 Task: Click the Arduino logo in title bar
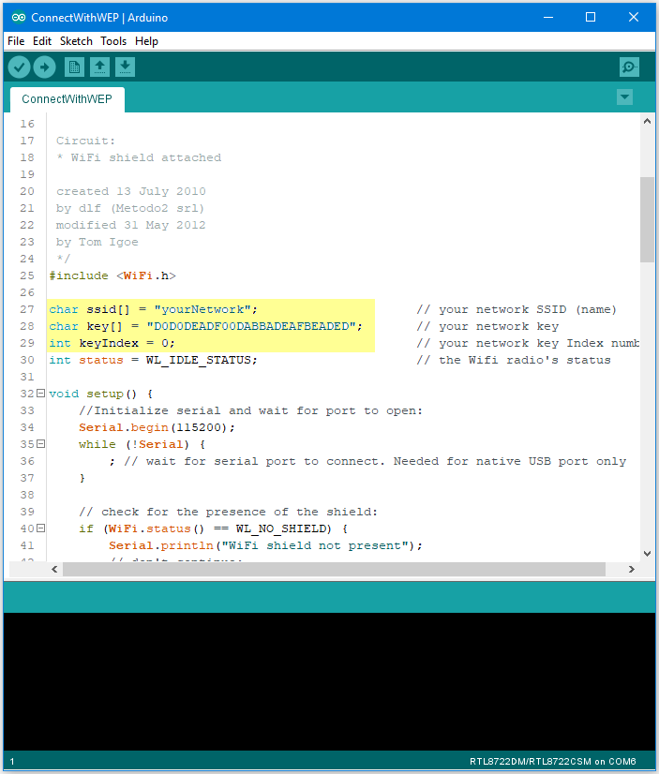click(19, 17)
